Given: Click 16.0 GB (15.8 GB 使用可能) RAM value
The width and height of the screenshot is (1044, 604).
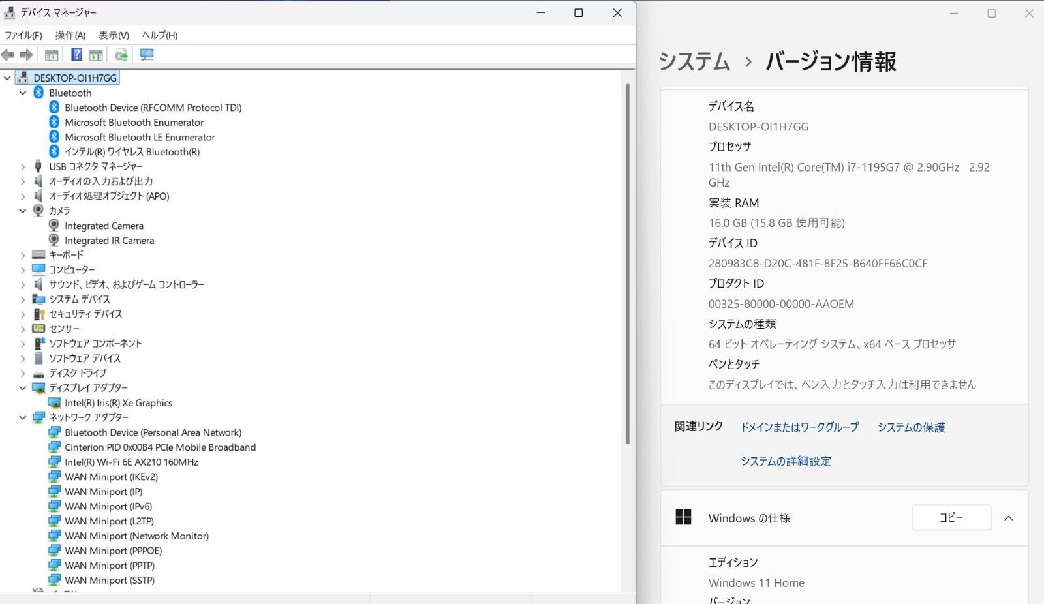Looking at the screenshot, I should click(776, 223).
